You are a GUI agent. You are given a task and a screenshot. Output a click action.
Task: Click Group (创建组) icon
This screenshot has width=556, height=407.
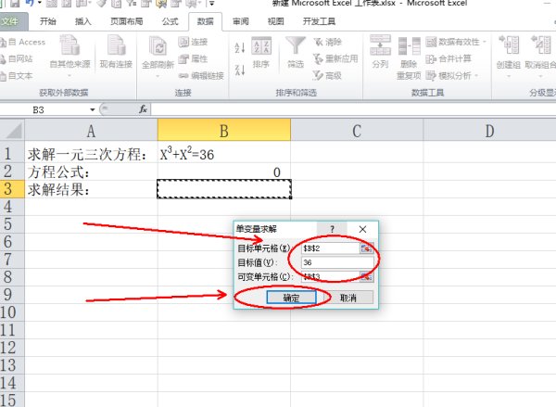[x=509, y=56]
